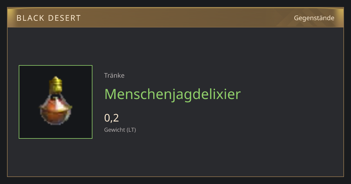Image resolution: width=351 pixels, height=184 pixels.
Task: Click the golden header banner
Action: 175,18
